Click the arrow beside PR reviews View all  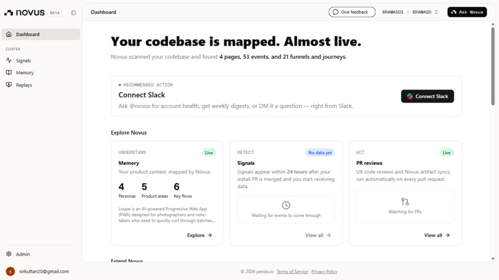[448, 235]
